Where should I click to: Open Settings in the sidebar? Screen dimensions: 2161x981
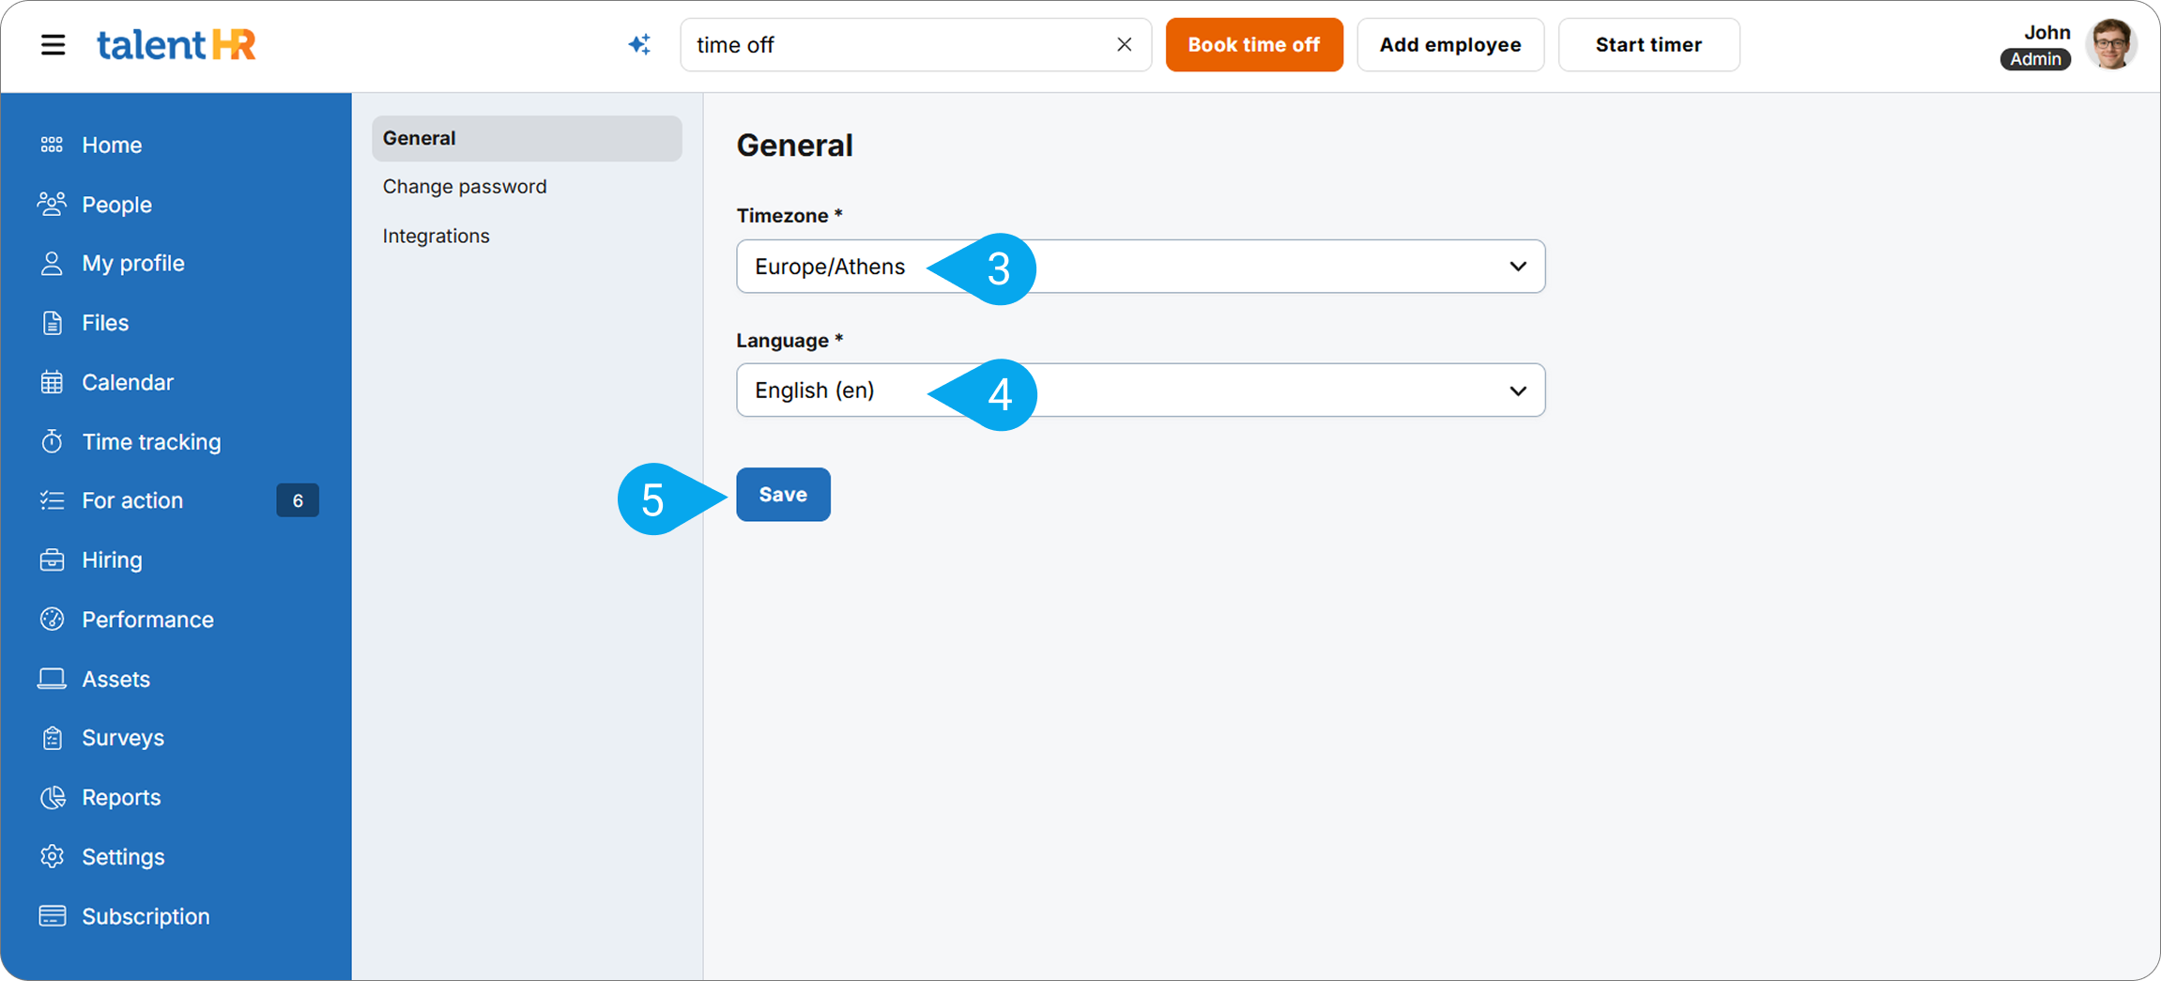122,857
